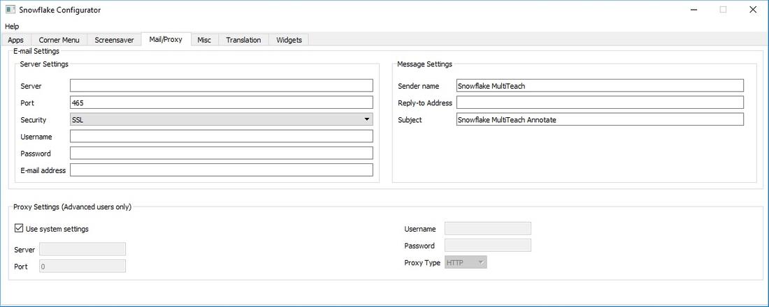Switch to the Translation tab
The width and height of the screenshot is (769, 307).
coord(243,40)
